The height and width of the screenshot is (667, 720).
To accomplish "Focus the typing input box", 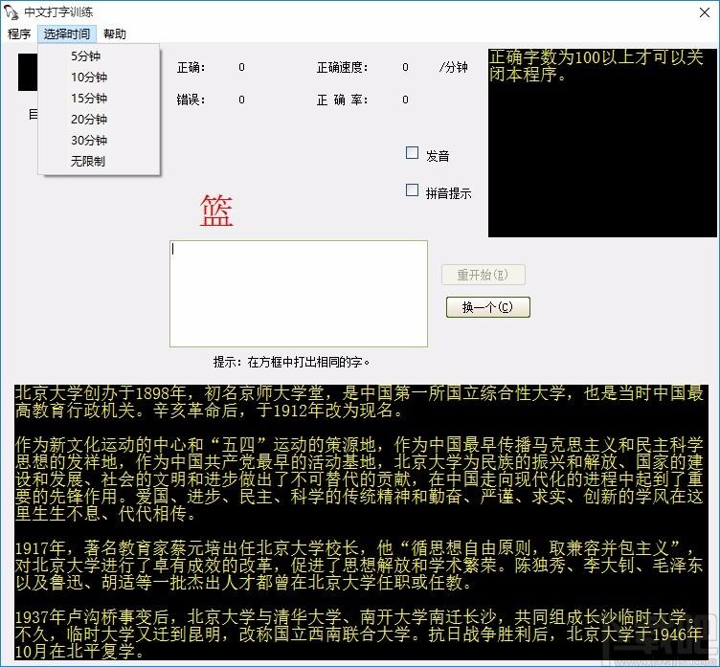I will click(x=298, y=294).
